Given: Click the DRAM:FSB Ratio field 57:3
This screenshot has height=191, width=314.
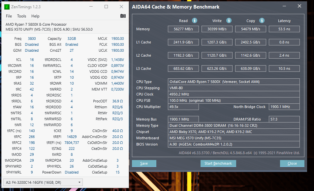Looking at the screenshot, I should point(284,119).
